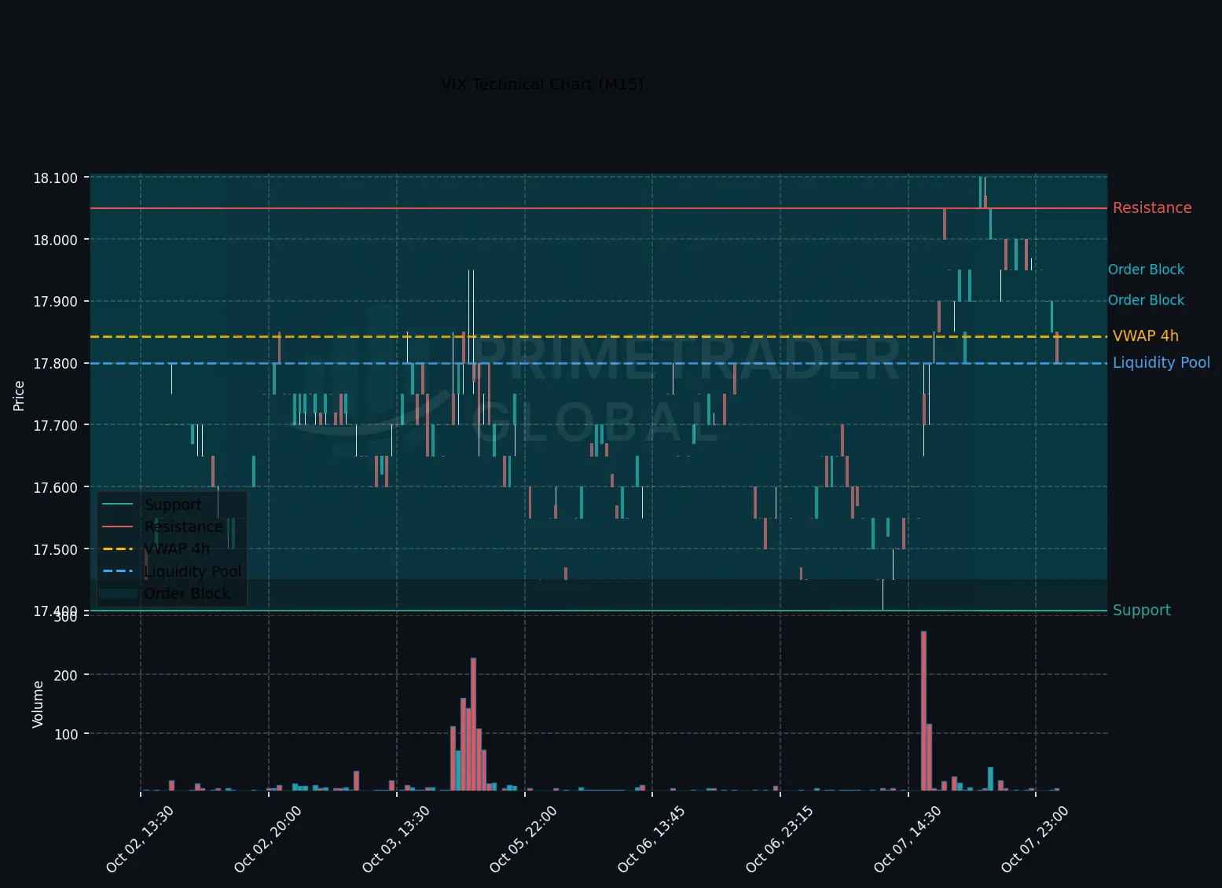Screen dimensions: 1222x888
Task: Select the Oct 06, 13:45 time label
Action: pos(651,838)
